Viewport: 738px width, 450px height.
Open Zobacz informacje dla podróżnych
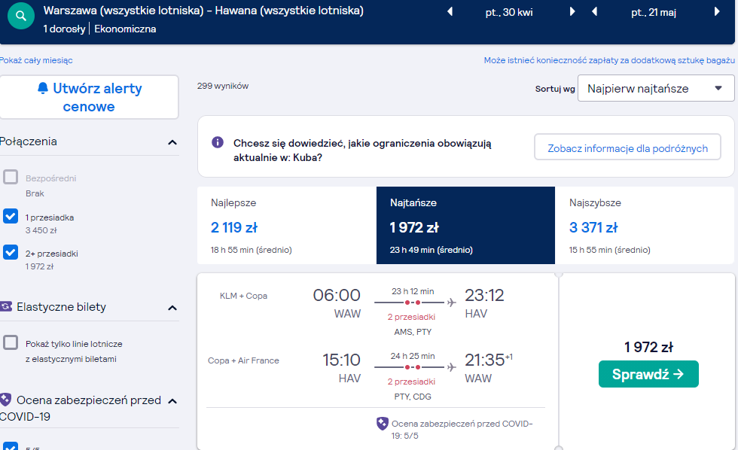click(x=627, y=147)
